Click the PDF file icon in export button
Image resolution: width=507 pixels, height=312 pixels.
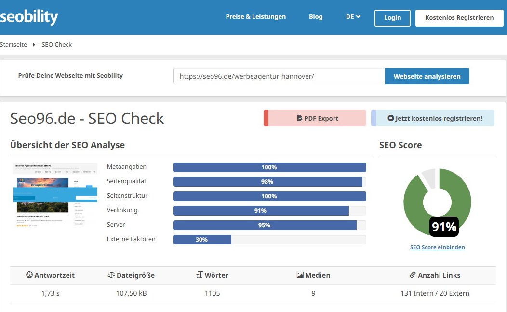click(x=299, y=118)
